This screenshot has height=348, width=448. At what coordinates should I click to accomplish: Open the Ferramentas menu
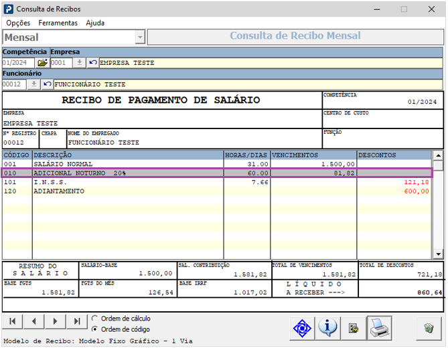click(58, 23)
